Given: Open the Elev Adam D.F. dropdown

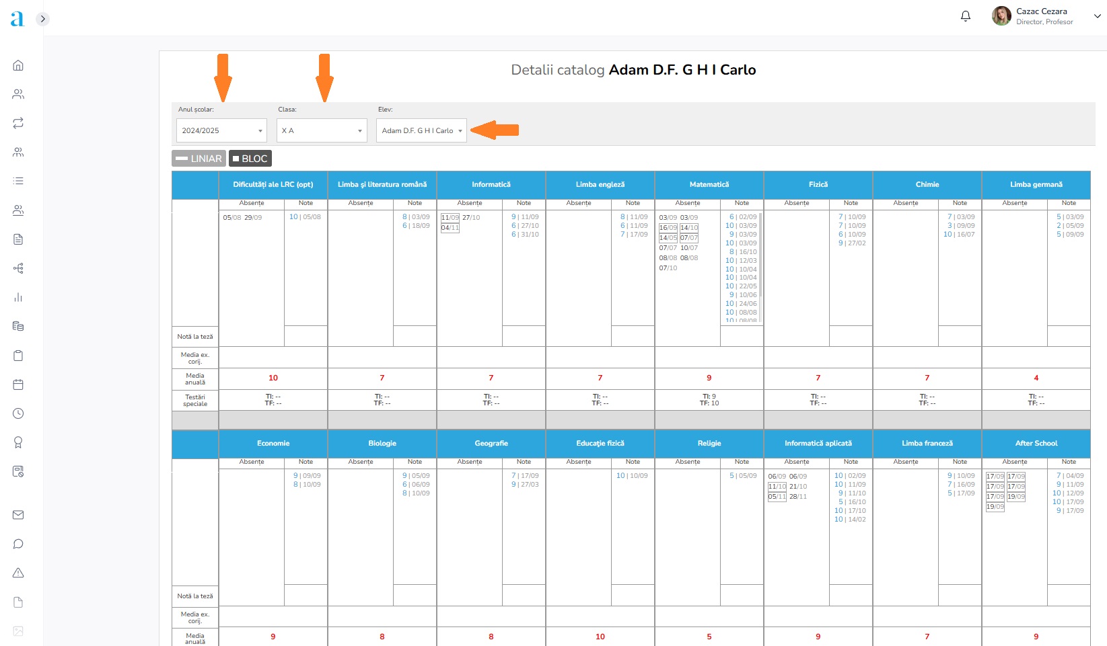Looking at the screenshot, I should 421,130.
